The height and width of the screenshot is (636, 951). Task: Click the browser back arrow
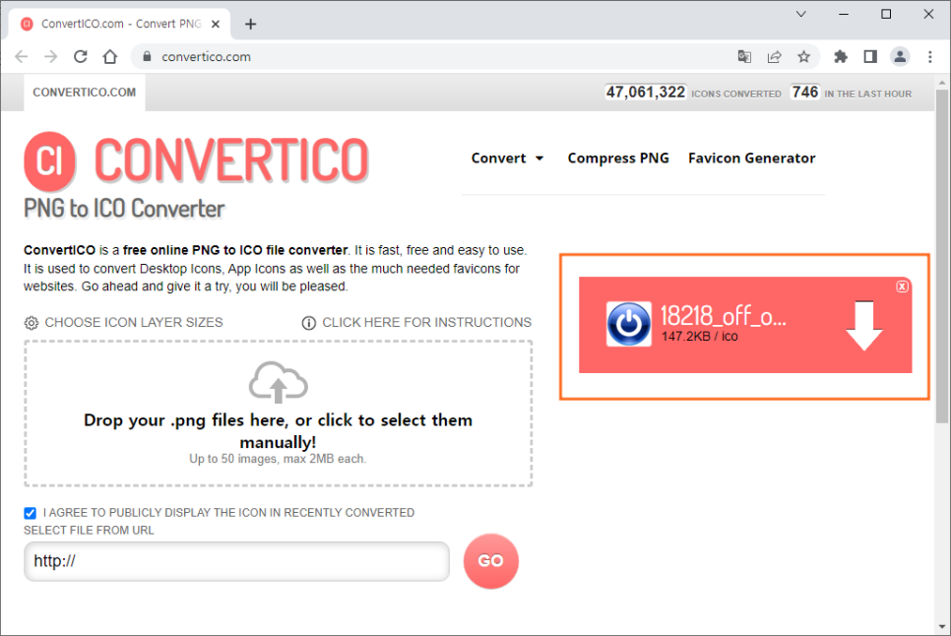tap(22, 57)
